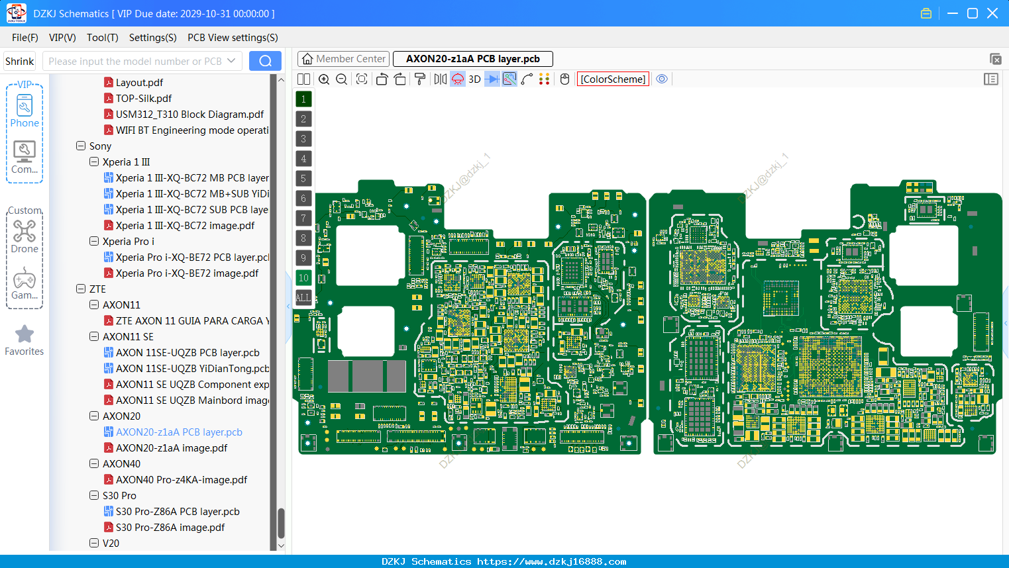Toggle the diode mode tool
Screen dimensions: 1009x568
point(492,79)
